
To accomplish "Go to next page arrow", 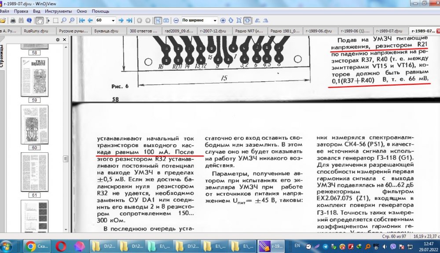I will tap(121, 21).
